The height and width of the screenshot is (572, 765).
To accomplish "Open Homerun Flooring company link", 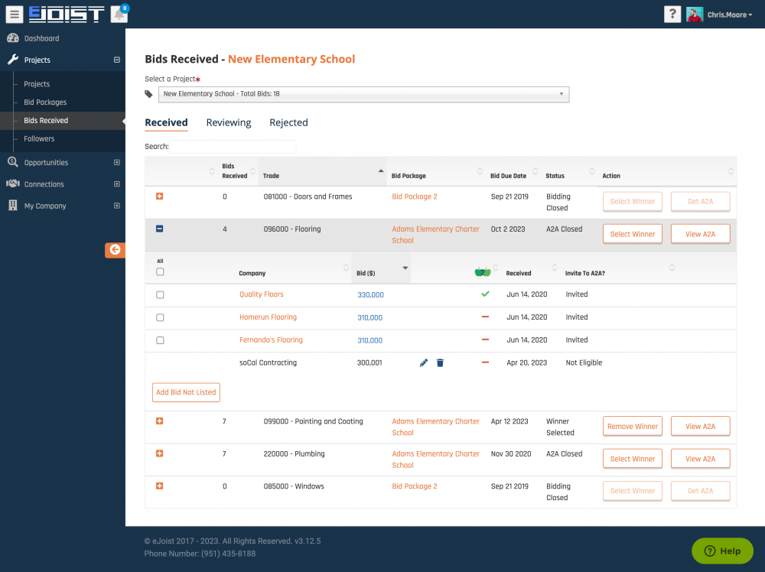I will pyautogui.click(x=268, y=317).
